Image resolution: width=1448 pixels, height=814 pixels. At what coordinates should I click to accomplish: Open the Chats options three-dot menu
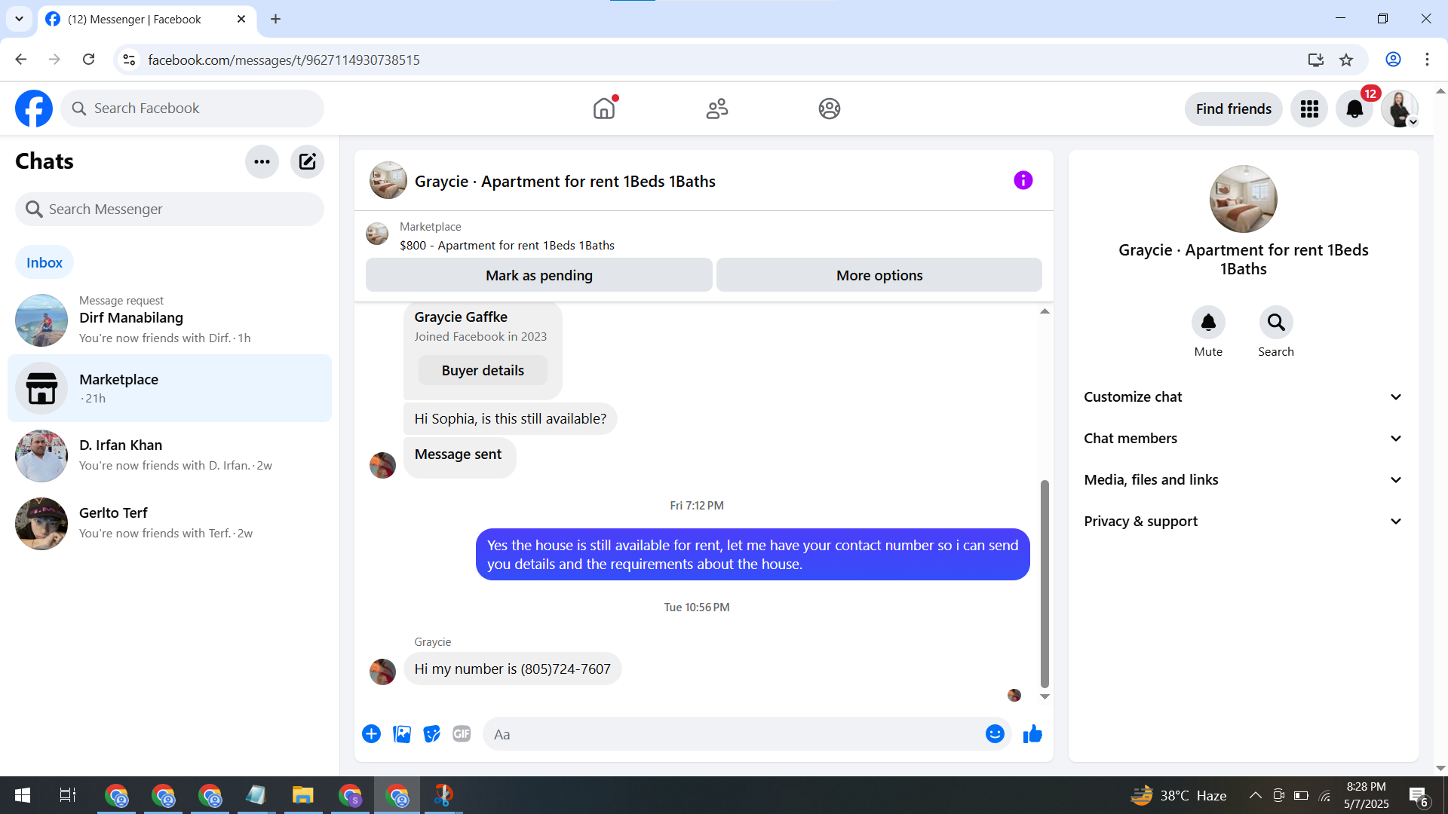point(262,161)
